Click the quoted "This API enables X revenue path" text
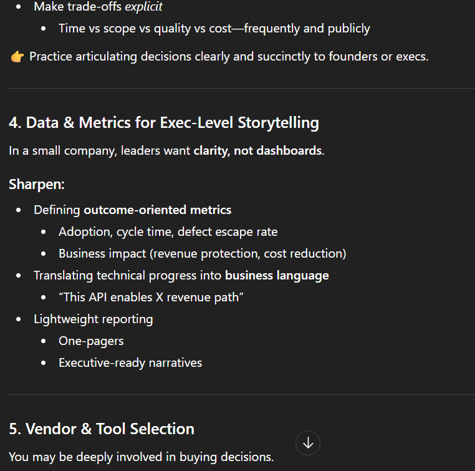Viewport: 475px width, 471px height. [x=150, y=297]
